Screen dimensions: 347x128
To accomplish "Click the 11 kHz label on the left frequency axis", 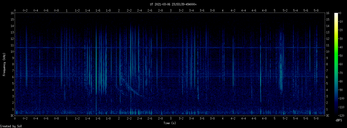I will click(x=12, y=45).
